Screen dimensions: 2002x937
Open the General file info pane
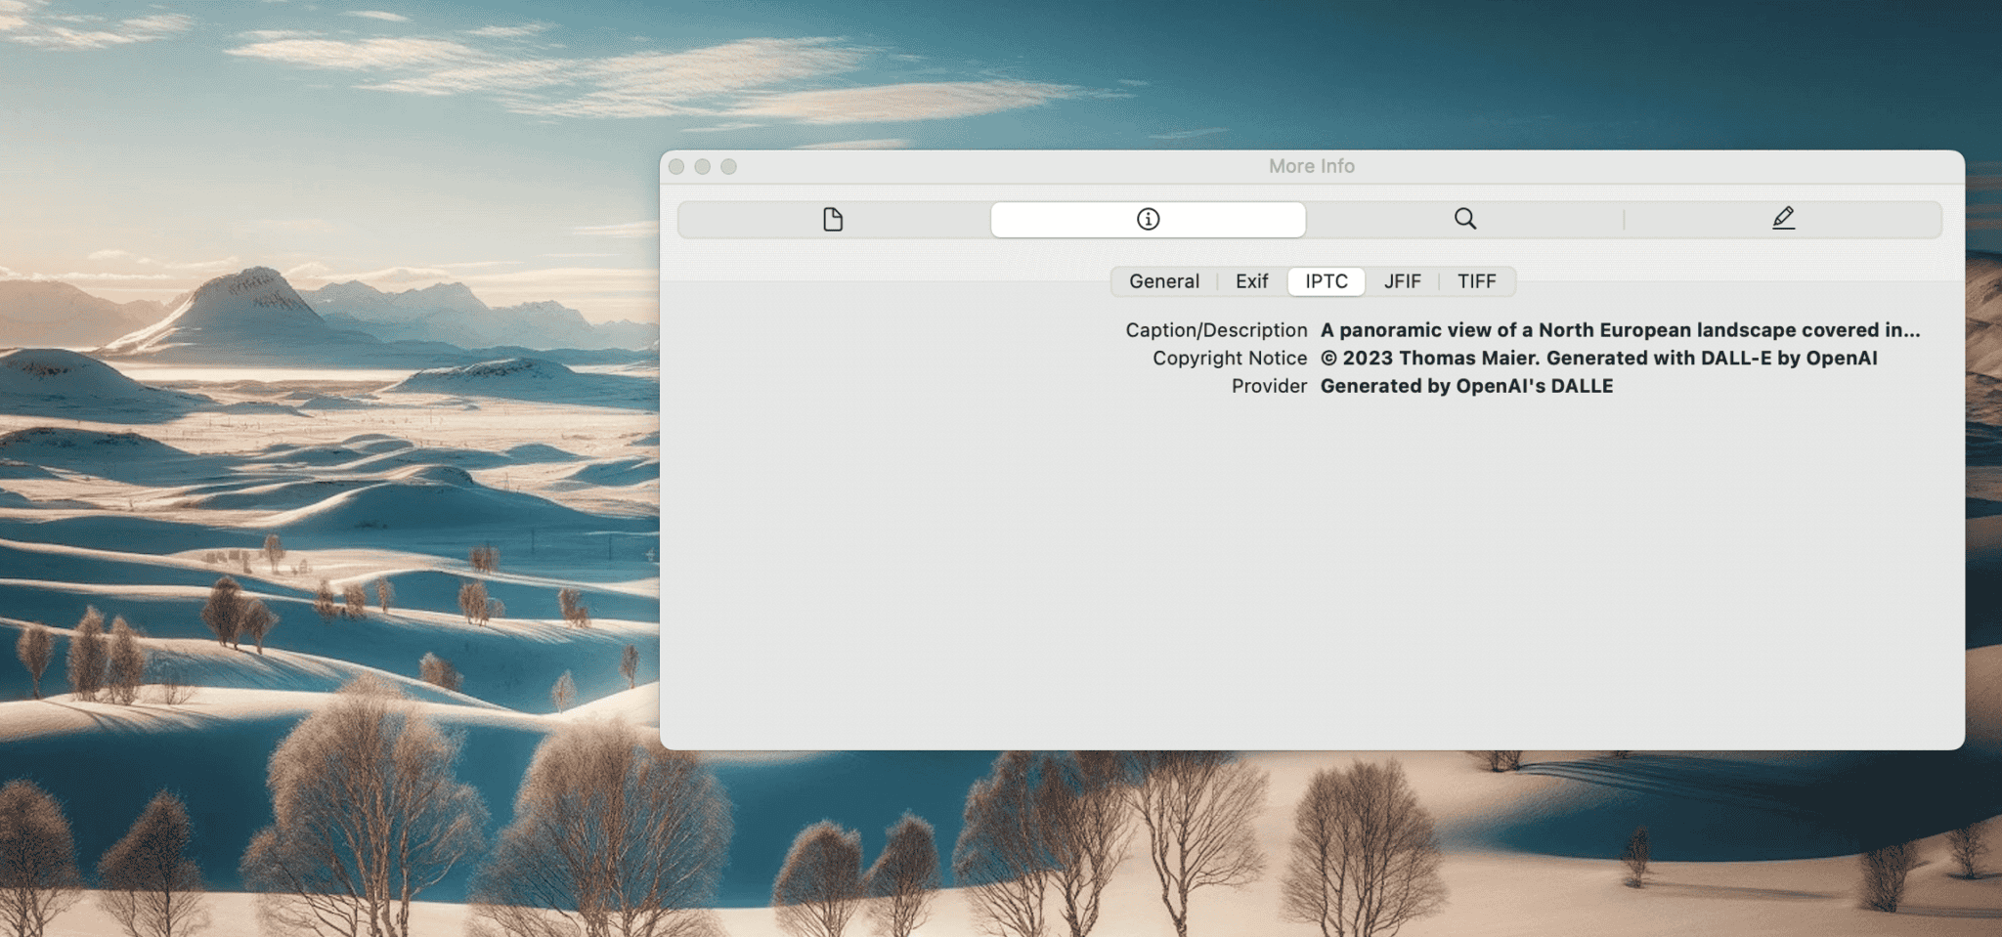click(x=832, y=219)
